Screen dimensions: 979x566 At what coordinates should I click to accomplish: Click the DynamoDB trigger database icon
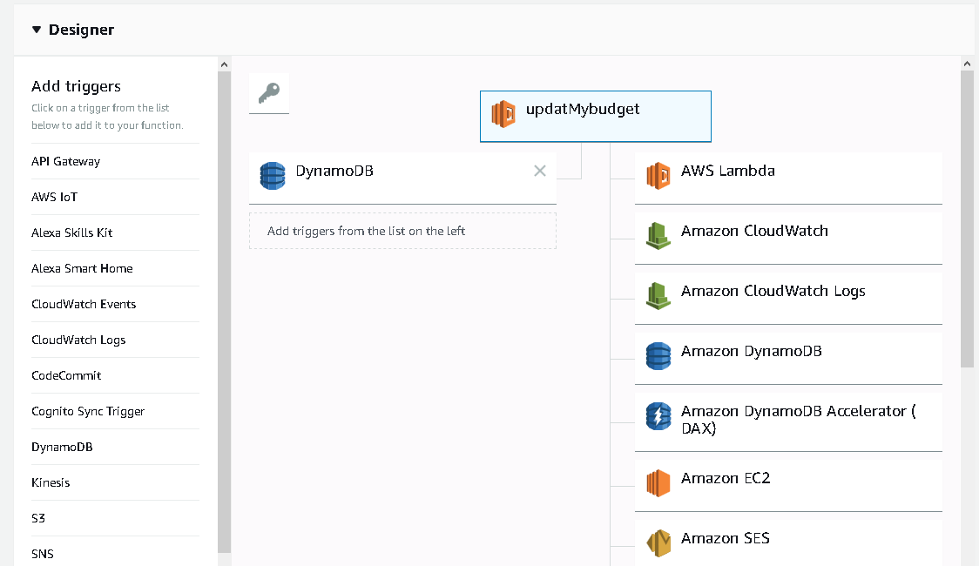[273, 176]
